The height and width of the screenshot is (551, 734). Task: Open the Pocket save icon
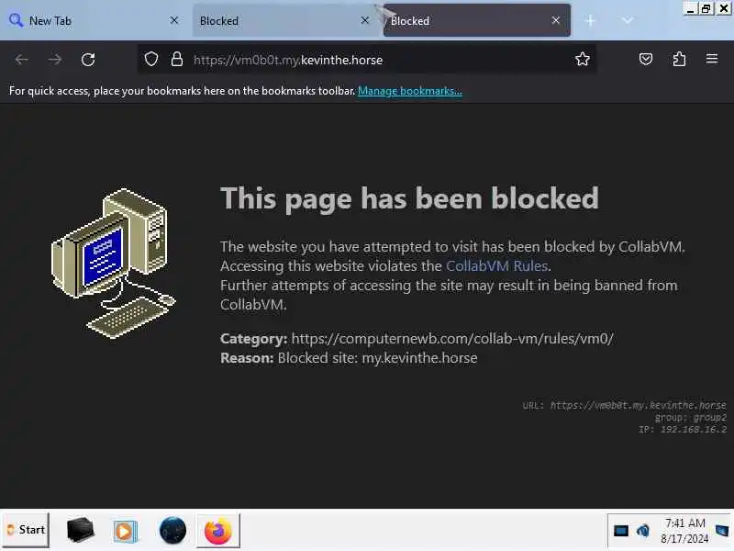point(646,59)
